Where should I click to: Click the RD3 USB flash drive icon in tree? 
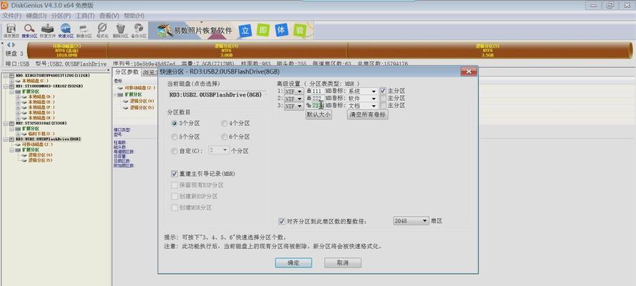[x=11, y=139]
